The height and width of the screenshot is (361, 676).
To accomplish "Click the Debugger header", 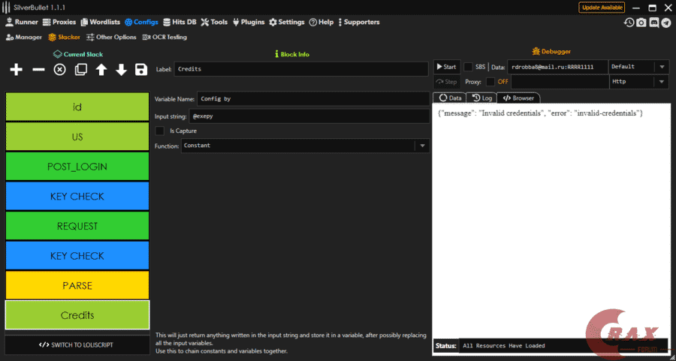I will [551, 52].
